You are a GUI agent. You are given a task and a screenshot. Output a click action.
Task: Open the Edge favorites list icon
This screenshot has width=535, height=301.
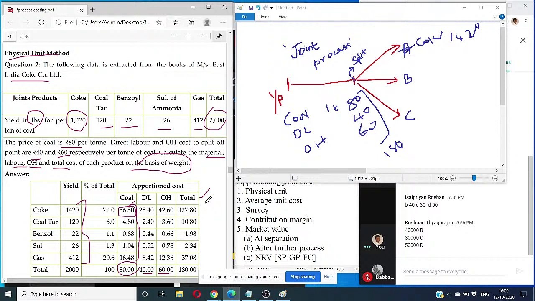(176, 22)
